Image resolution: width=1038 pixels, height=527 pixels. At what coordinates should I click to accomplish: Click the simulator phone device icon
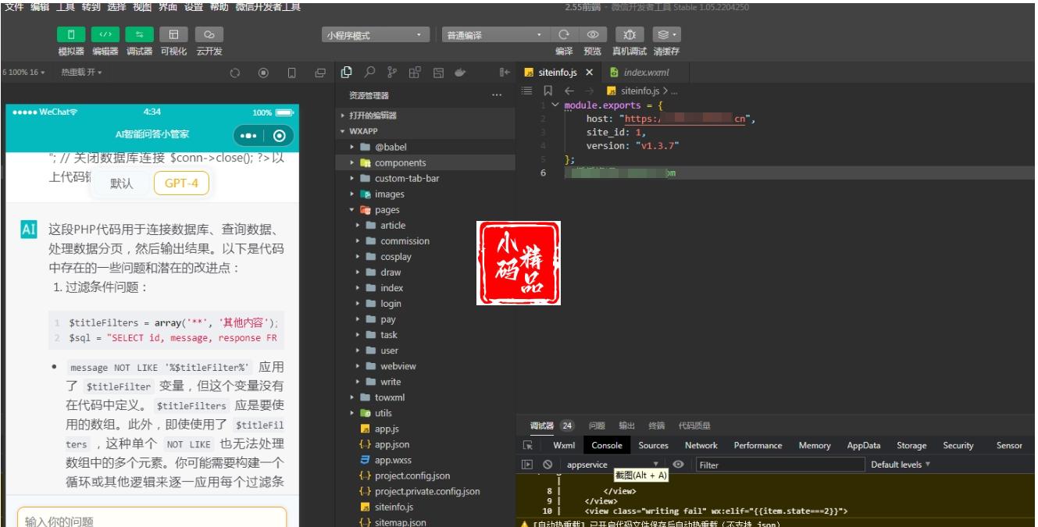pyautogui.click(x=291, y=73)
